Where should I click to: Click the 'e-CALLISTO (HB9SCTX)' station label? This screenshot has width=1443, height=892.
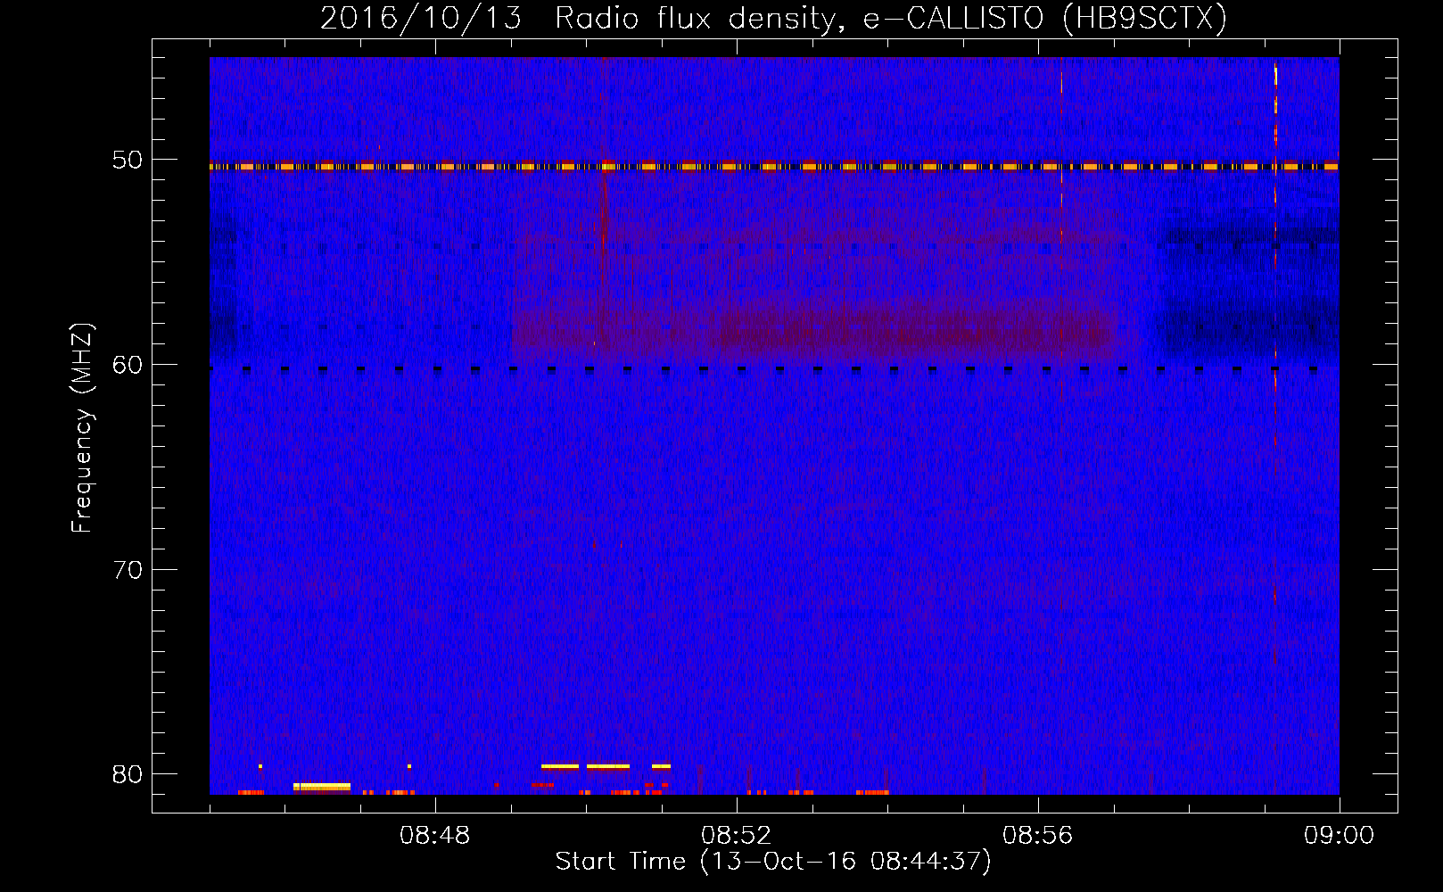coord(1045,18)
